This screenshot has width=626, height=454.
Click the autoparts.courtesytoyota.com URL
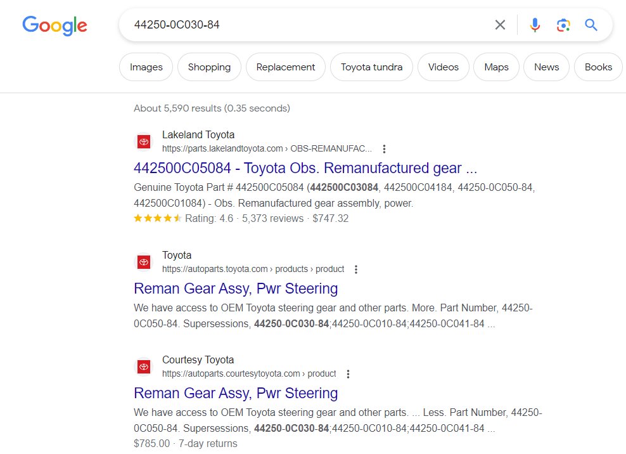point(249,373)
